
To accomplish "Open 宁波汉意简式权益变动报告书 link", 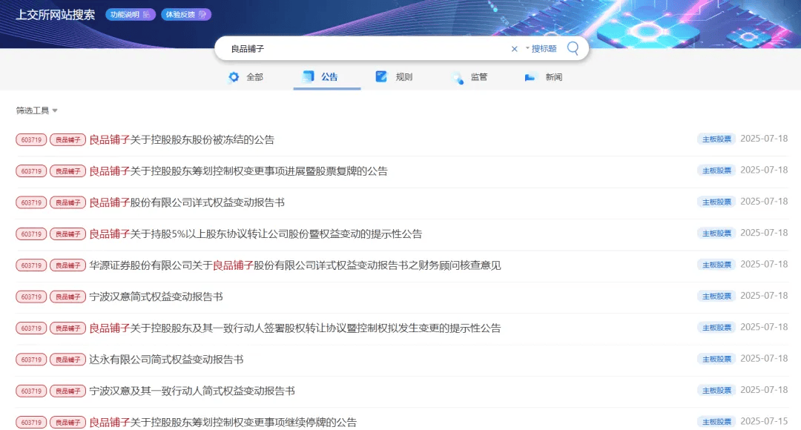I will (156, 297).
